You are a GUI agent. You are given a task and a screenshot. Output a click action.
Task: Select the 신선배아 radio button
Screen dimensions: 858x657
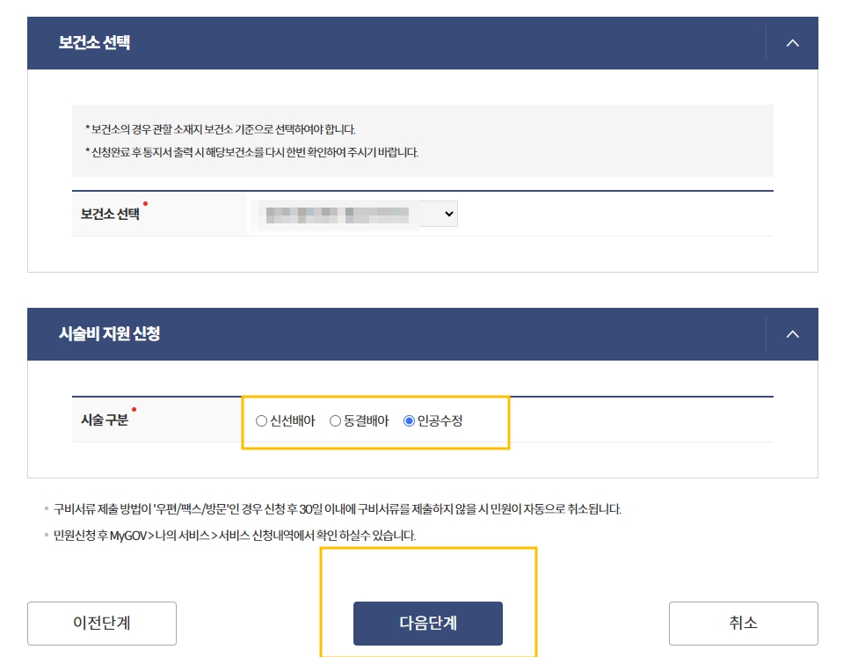[260, 421]
